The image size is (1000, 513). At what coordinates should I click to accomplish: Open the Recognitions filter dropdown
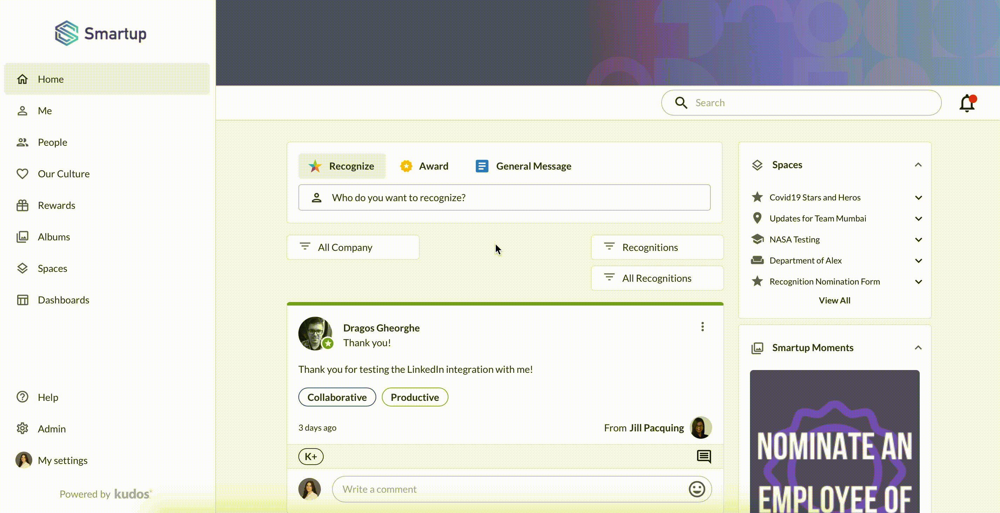click(657, 247)
